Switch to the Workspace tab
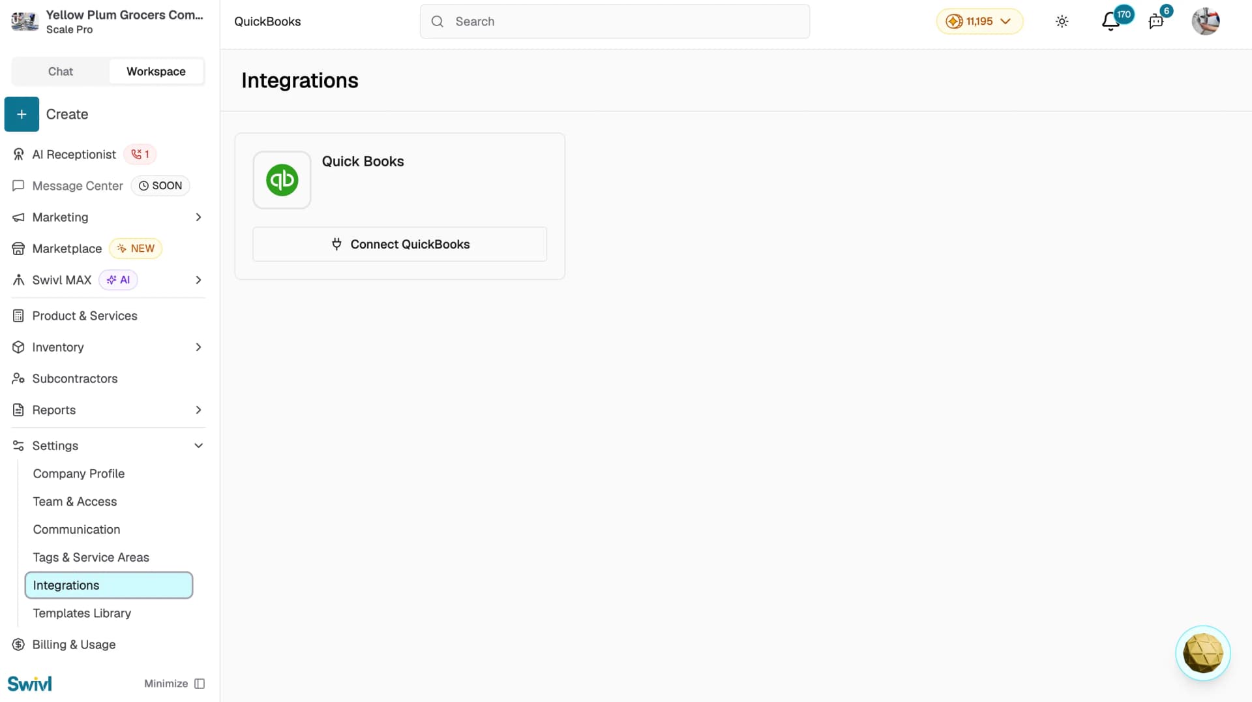The image size is (1252, 702). [156, 72]
